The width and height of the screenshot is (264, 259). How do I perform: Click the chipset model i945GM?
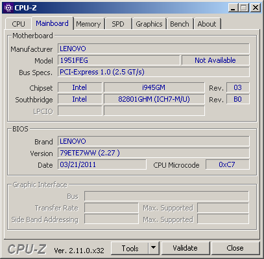pyautogui.click(x=154, y=87)
